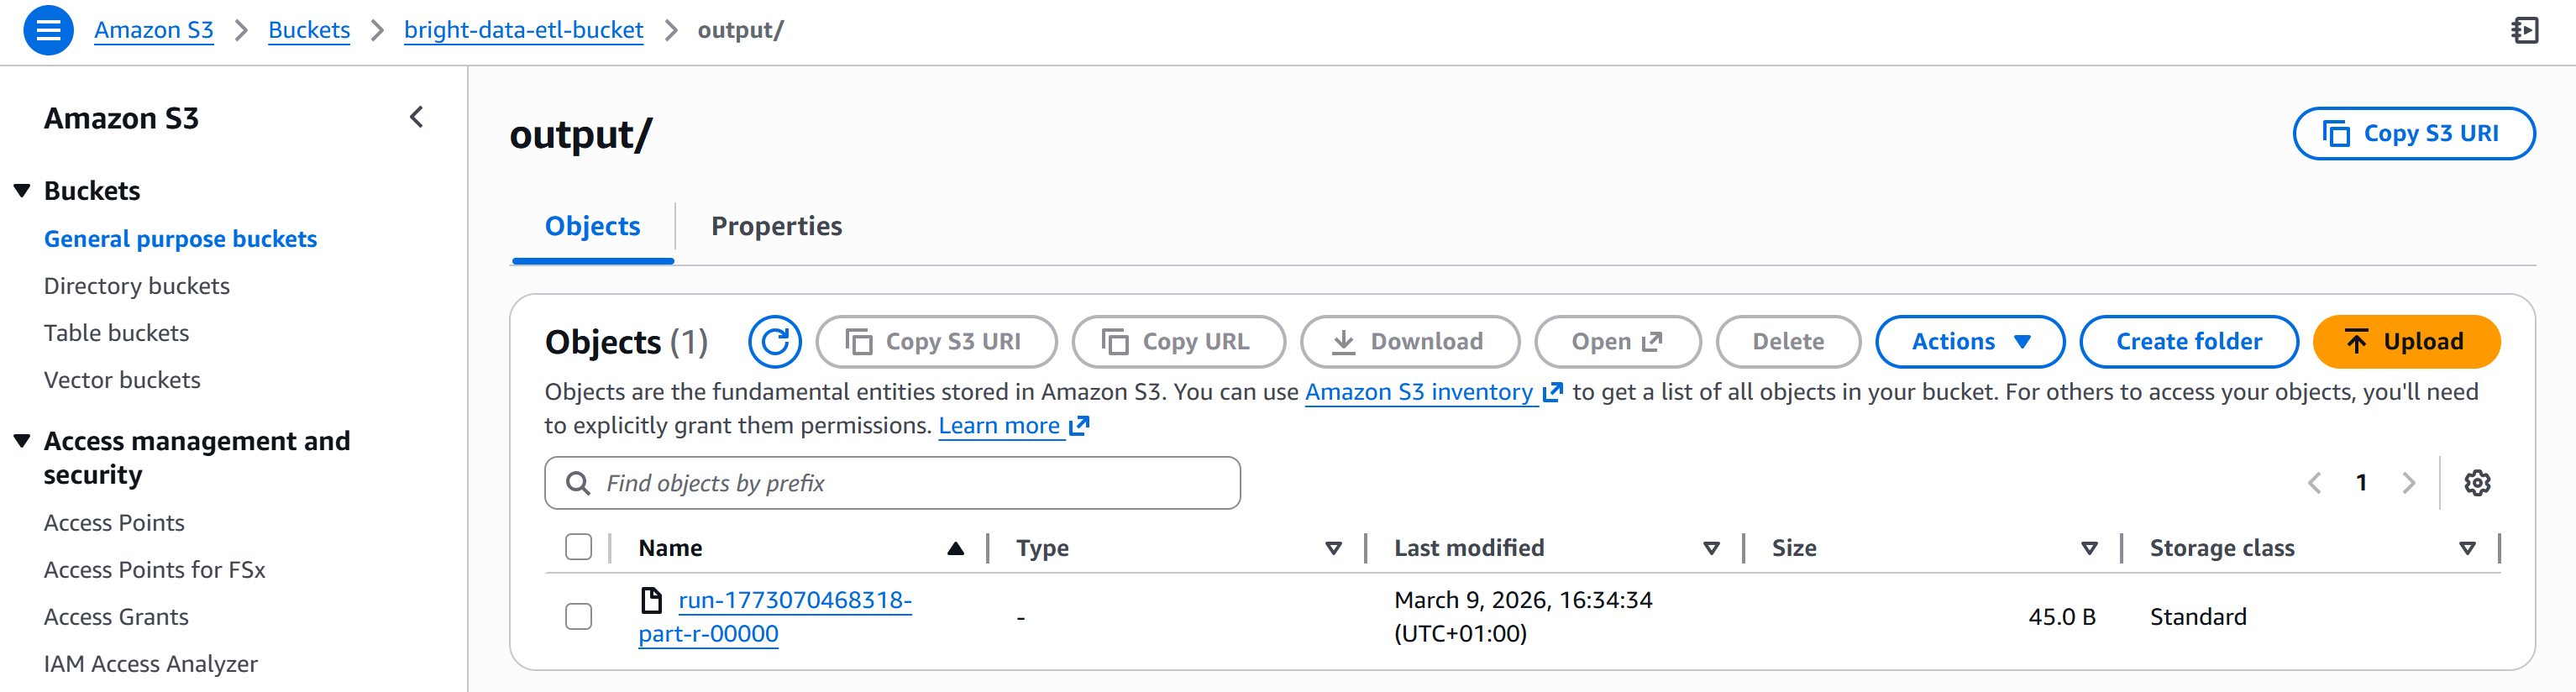Collapse the Buckets sidebar section

click(x=22, y=190)
